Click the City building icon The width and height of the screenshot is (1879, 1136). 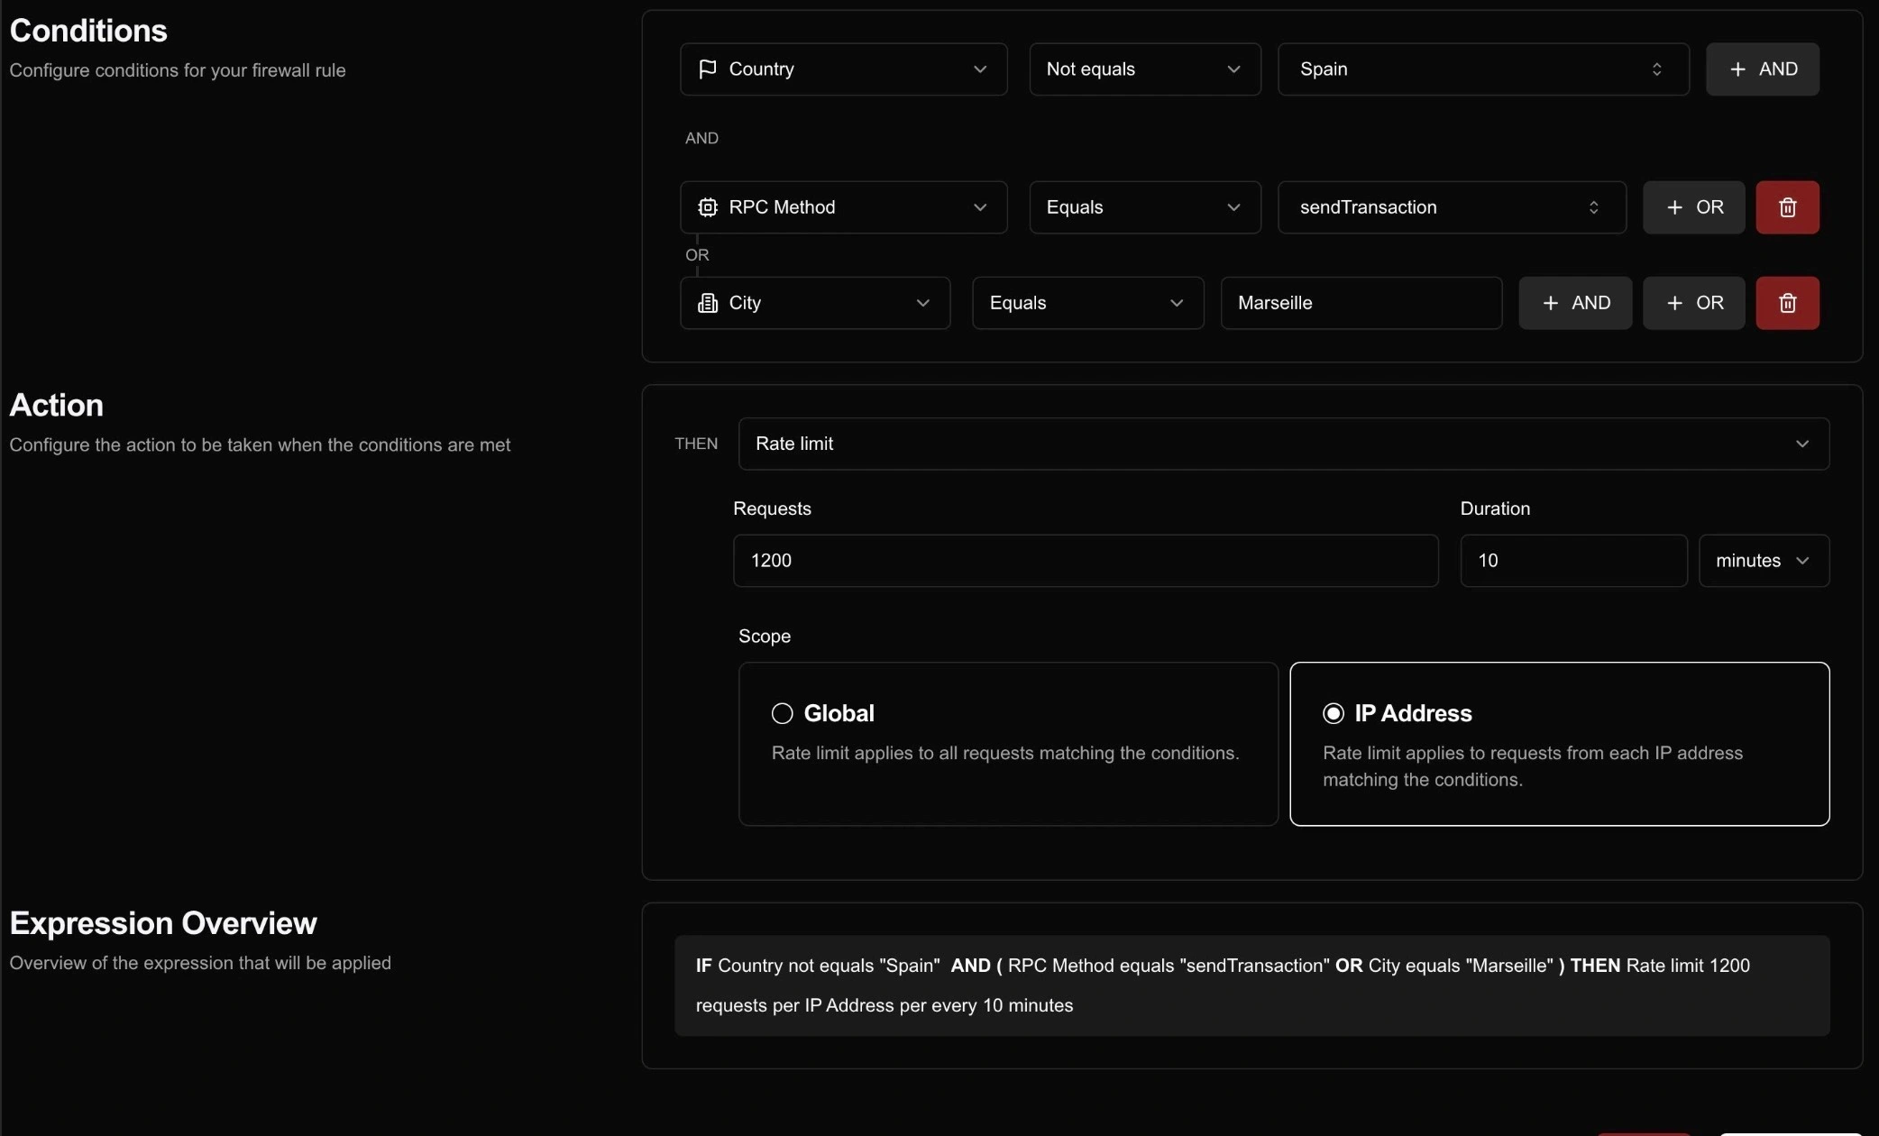pyautogui.click(x=708, y=303)
